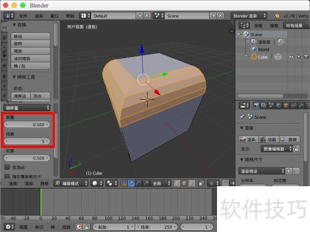The width and height of the screenshot is (310, 232).
Task: Open the 网格 menu in viewport header
Action: (x=45, y=183)
